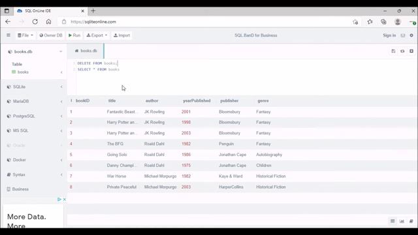Click the PostgreSQL database icon
This screenshot has height=235, width=418.
coord(8,116)
